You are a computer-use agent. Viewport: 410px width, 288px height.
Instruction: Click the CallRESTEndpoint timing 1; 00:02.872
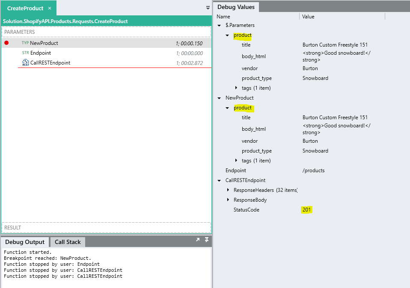[189, 63]
